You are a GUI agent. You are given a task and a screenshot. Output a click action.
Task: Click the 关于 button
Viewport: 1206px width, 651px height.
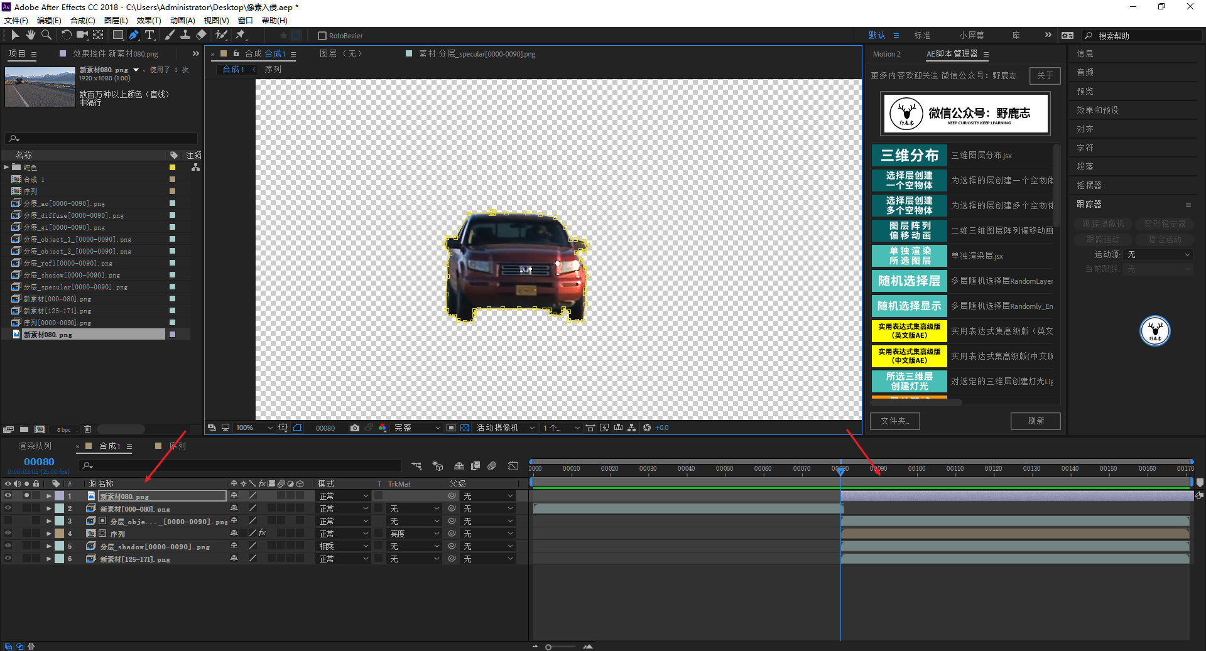[x=1045, y=75]
